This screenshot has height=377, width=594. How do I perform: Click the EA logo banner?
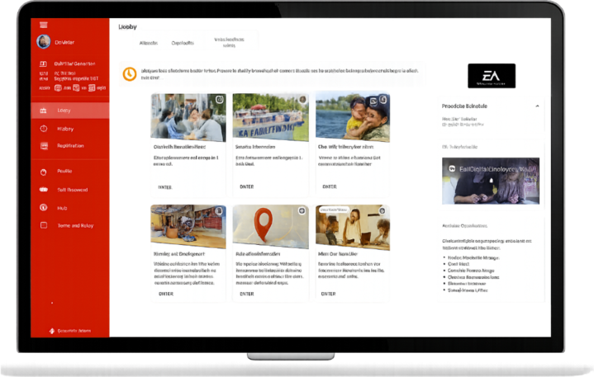[x=491, y=76]
